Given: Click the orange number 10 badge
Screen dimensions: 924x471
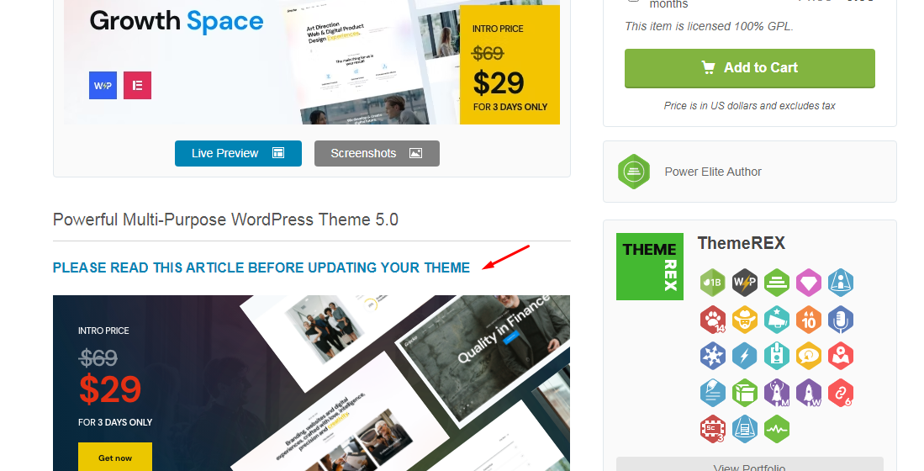Looking at the screenshot, I should click(x=809, y=320).
